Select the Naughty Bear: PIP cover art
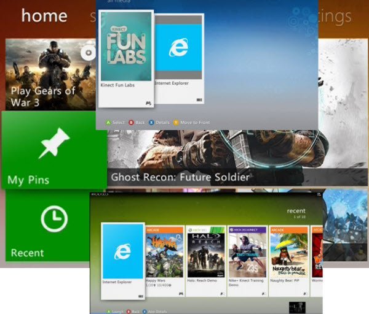The image size is (369, 314). click(x=289, y=255)
